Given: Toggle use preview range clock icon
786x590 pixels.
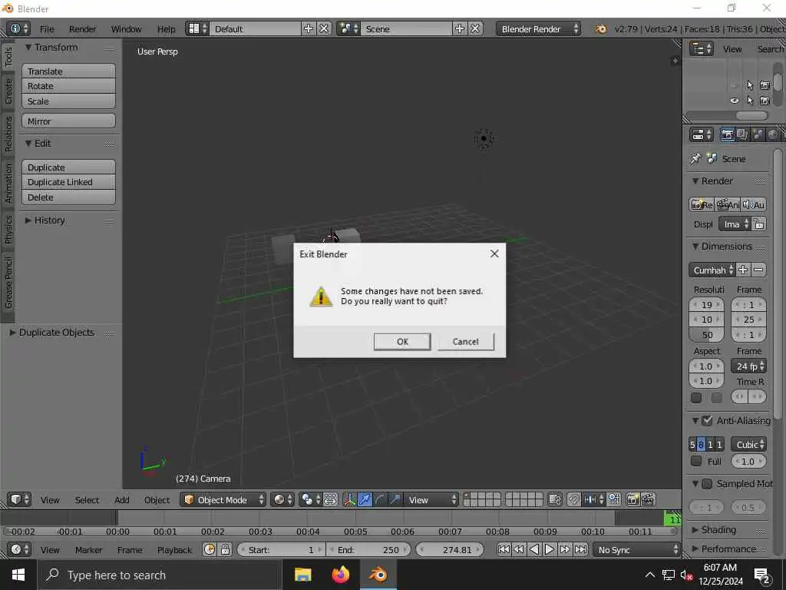Looking at the screenshot, I should (x=210, y=549).
